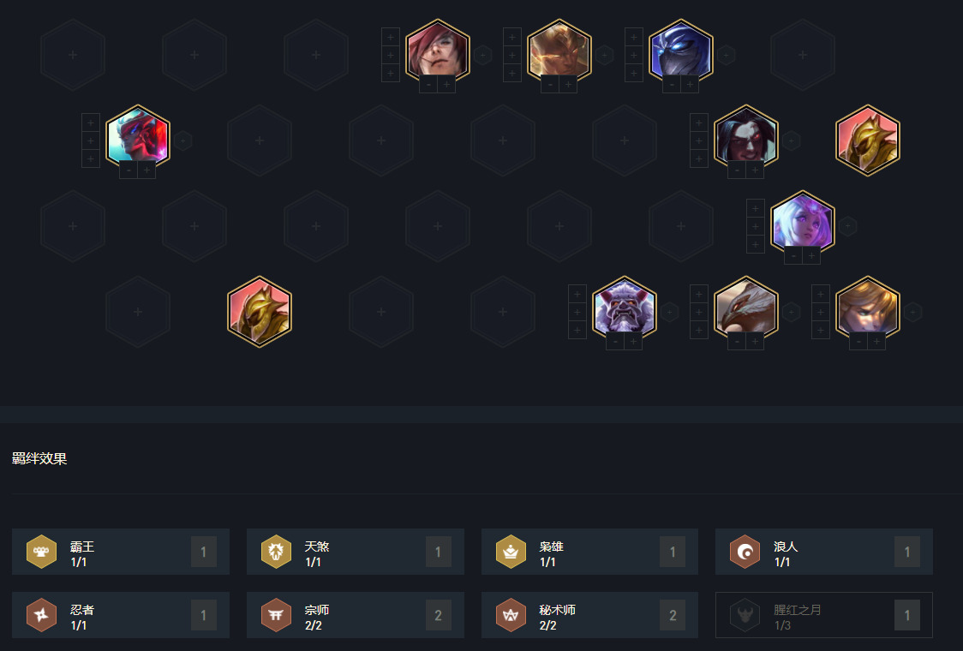Click the white horned beast champion portrait
This screenshot has width=963, height=651.
(624, 309)
